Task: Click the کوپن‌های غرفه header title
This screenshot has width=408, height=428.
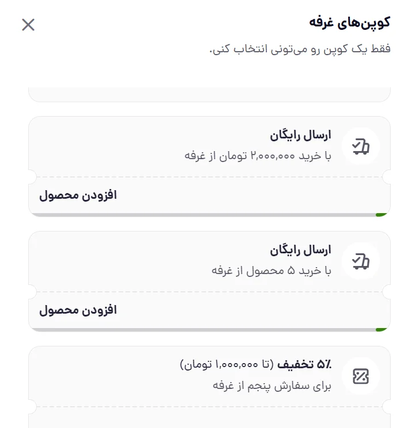Action: point(349,22)
